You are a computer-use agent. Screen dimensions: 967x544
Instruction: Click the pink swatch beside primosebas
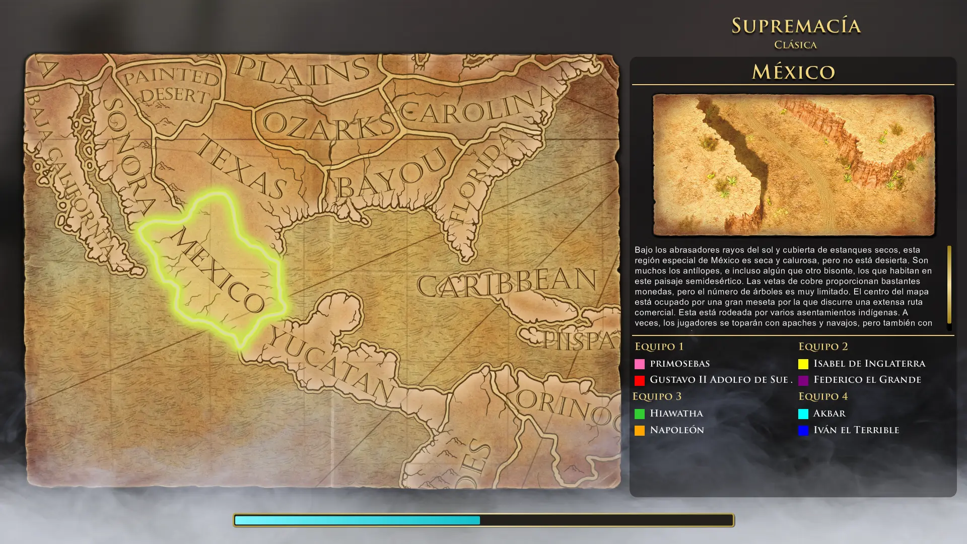[x=640, y=364]
